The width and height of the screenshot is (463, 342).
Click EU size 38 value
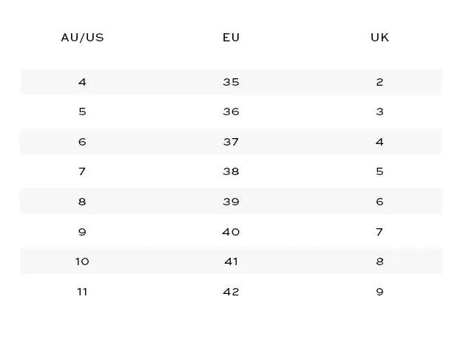(231, 171)
